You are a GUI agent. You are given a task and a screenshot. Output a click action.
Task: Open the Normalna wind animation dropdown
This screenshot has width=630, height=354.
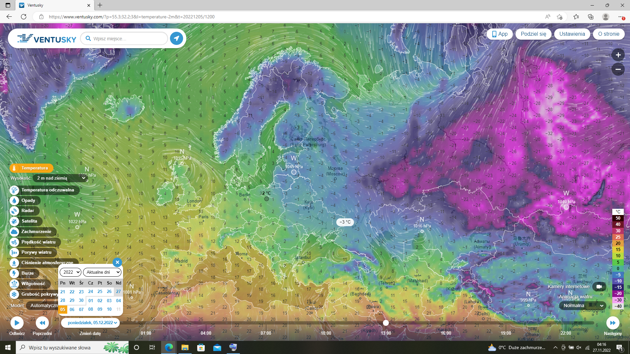coord(583,305)
